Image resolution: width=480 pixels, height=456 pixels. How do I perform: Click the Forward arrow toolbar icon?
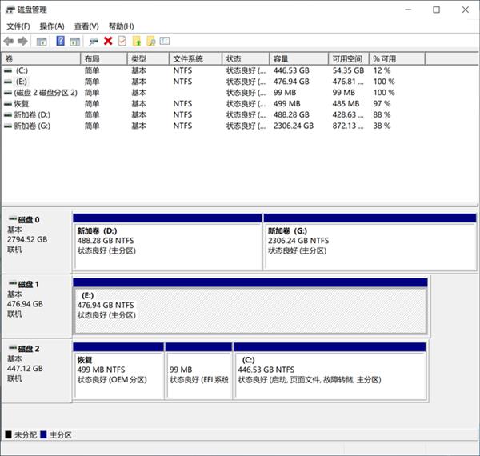[x=22, y=41]
